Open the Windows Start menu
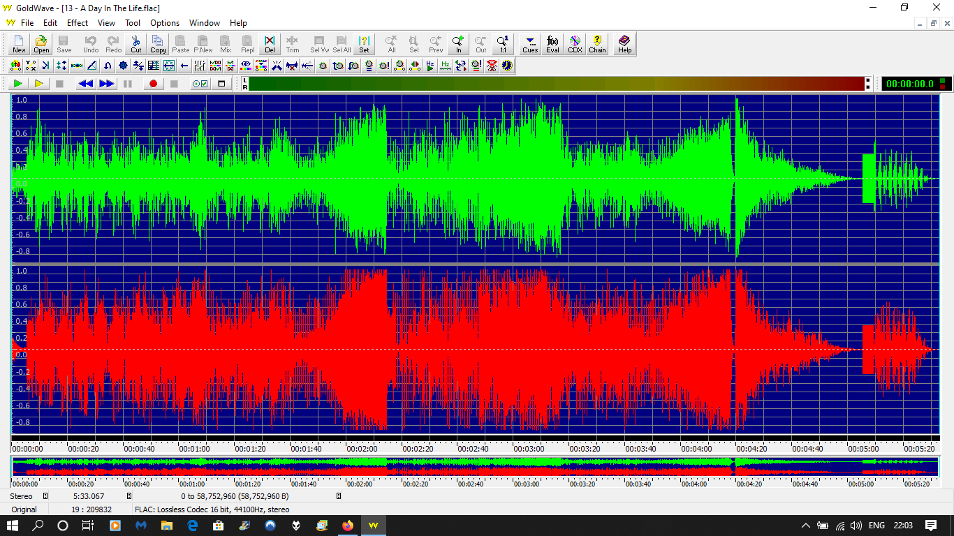 point(14,526)
